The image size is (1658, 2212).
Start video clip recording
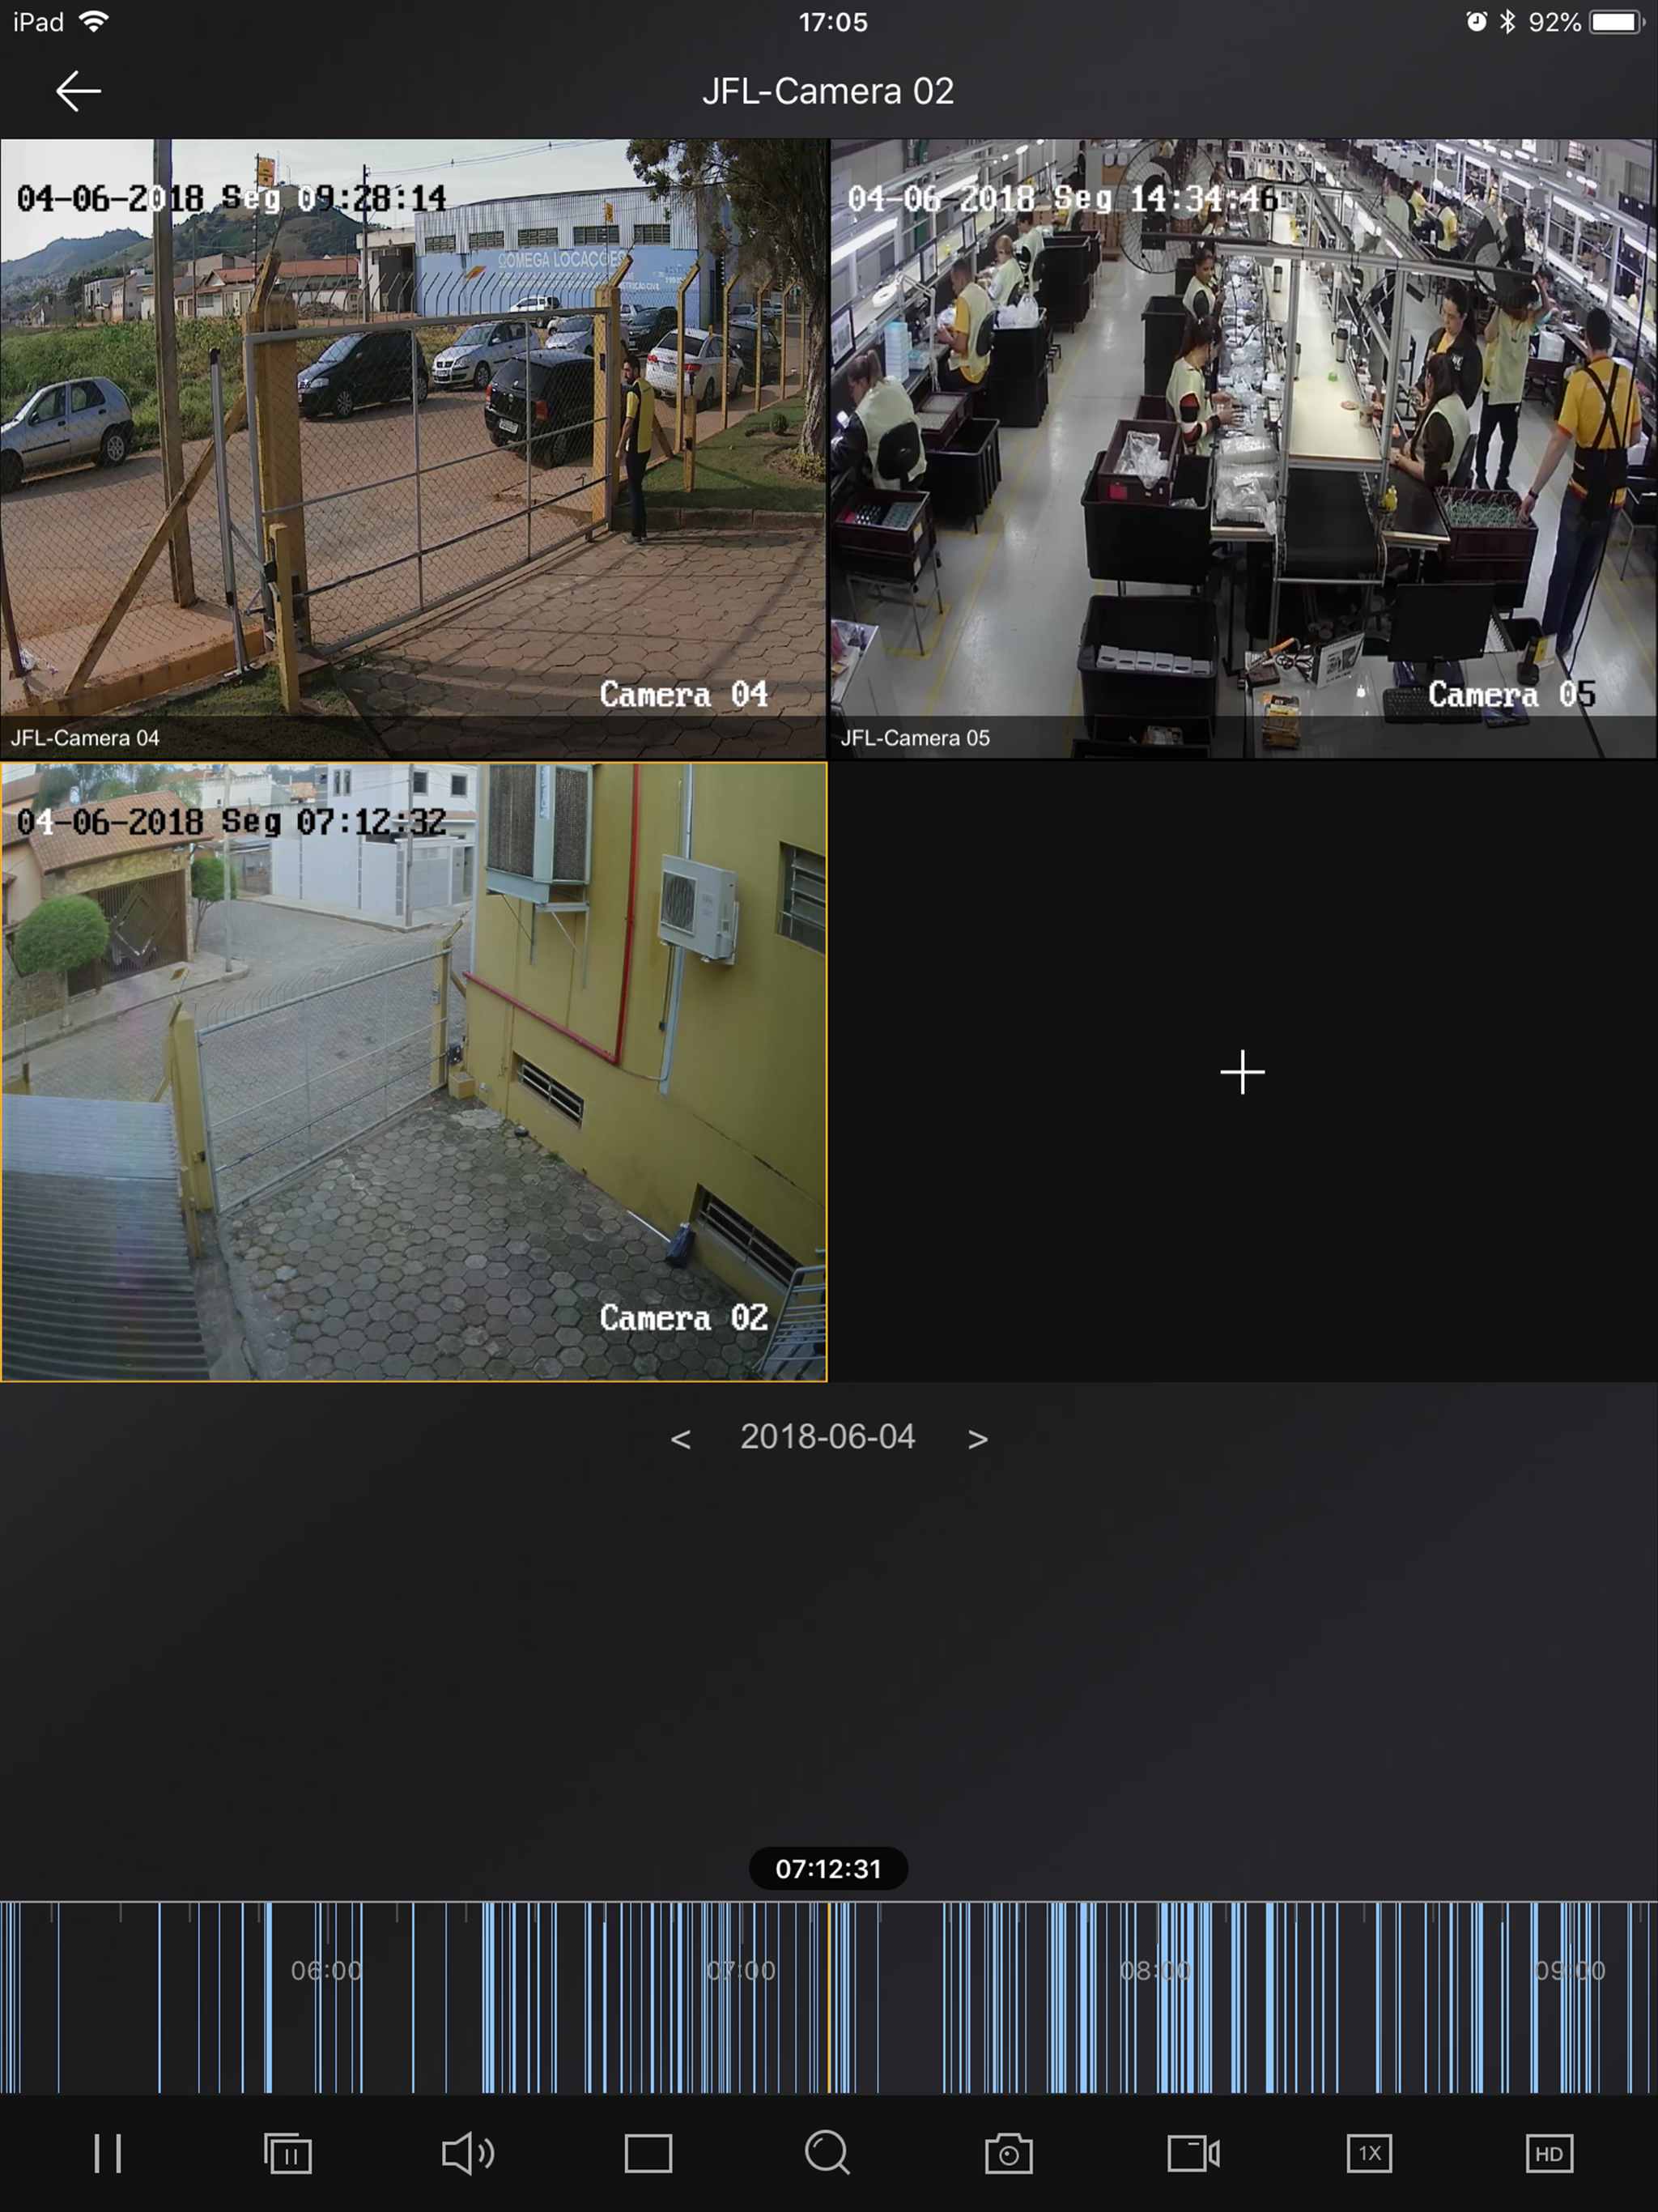(x=1192, y=2153)
